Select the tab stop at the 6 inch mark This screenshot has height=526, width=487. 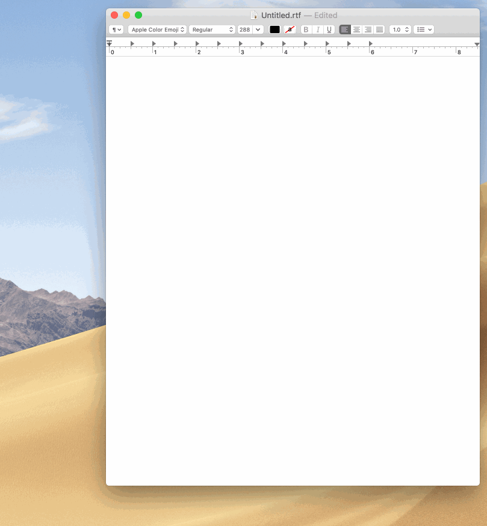(x=370, y=43)
